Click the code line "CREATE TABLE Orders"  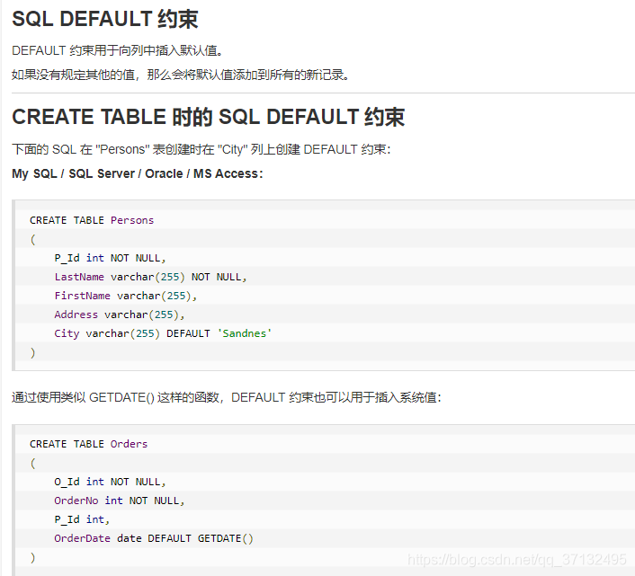click(89, 444)
